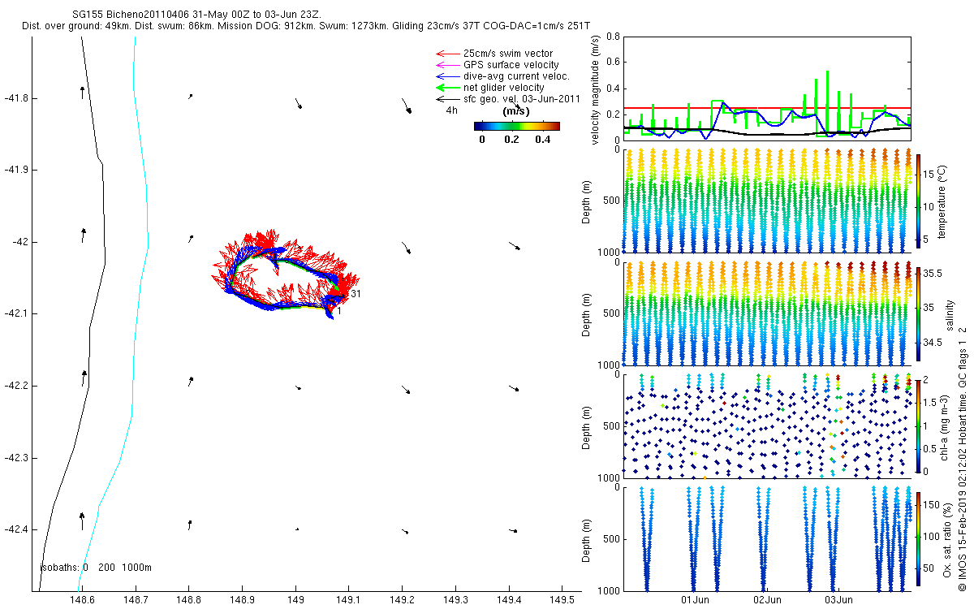974x609 pixels.
Task: Click the '0.6' tick on the velocity axis
Action: click(x=613, y=62)
